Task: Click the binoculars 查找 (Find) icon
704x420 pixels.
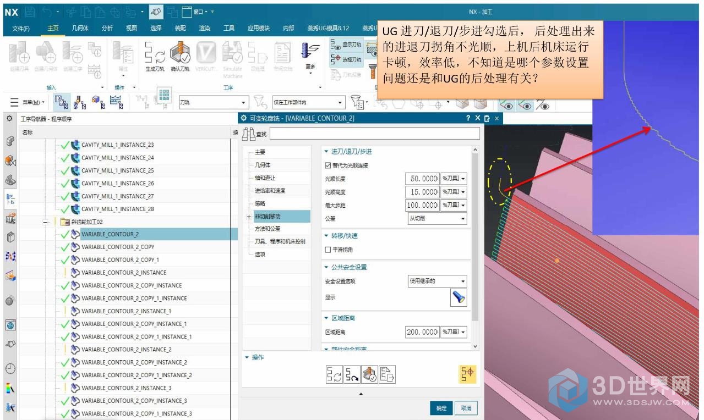Action: coord(249,134)
